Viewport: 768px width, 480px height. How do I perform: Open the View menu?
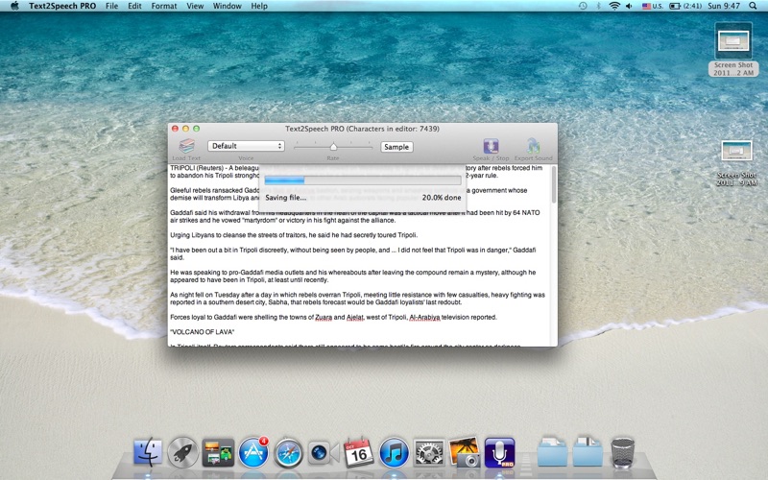click(195, 6)
